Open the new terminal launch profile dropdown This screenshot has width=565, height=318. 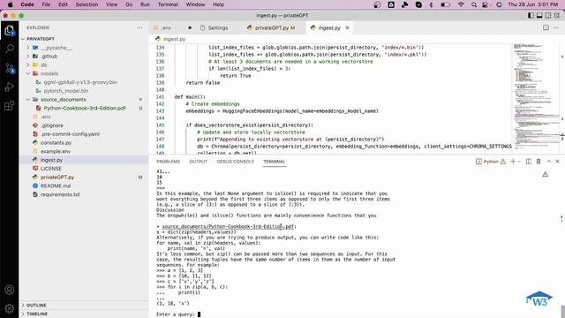point(519,162)
